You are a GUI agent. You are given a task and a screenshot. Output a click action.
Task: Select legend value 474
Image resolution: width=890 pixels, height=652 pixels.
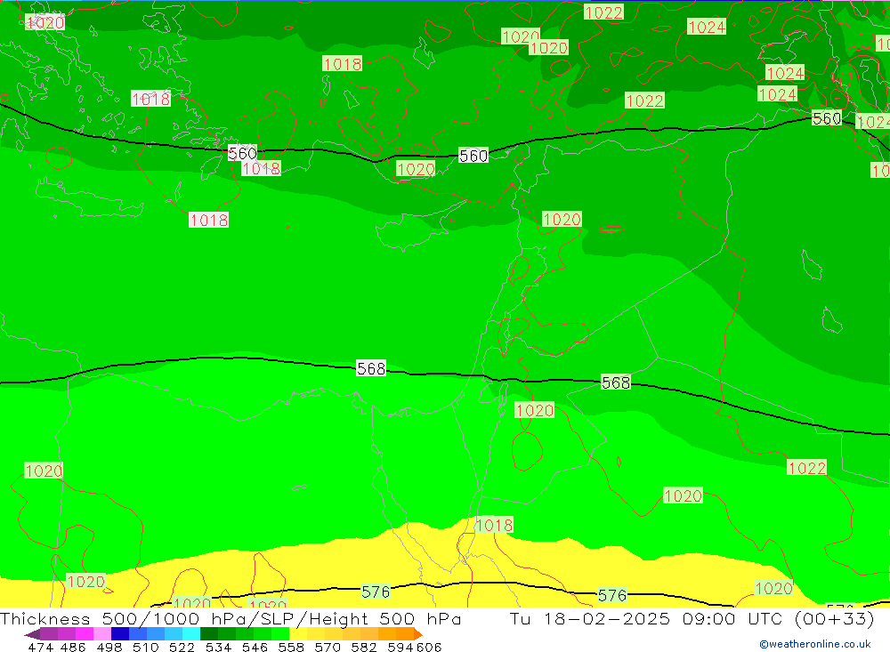(40, 647)
